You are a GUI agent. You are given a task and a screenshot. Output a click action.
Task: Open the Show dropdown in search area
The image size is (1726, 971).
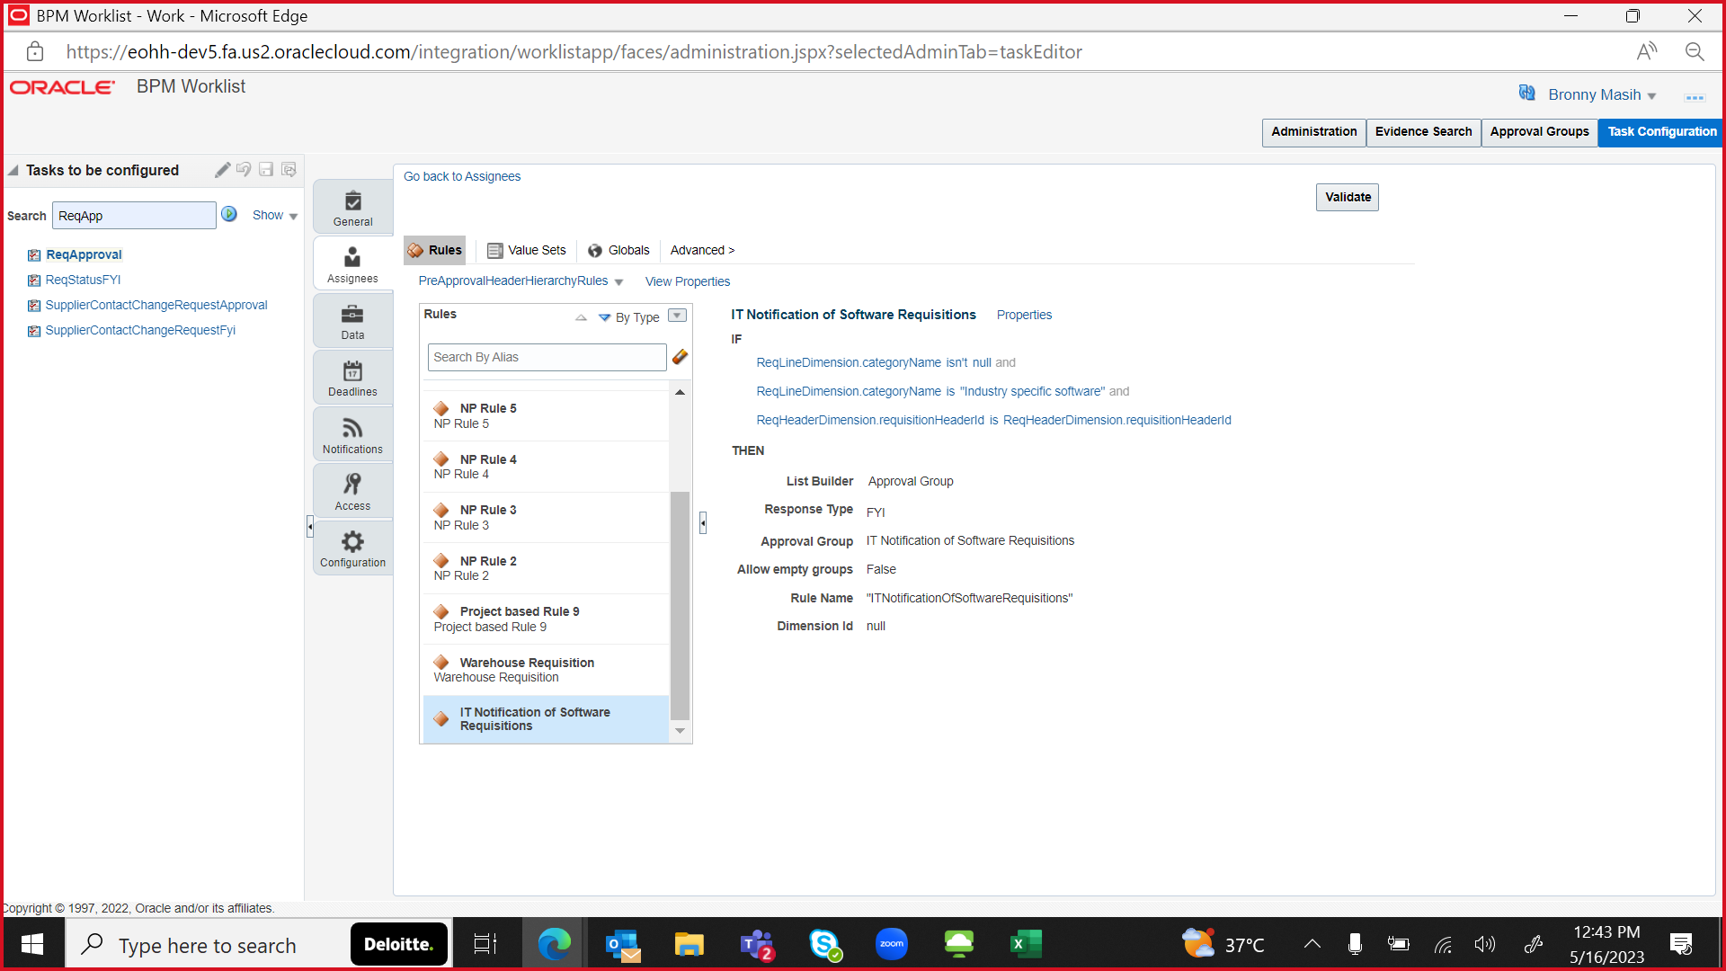[274, 215]
